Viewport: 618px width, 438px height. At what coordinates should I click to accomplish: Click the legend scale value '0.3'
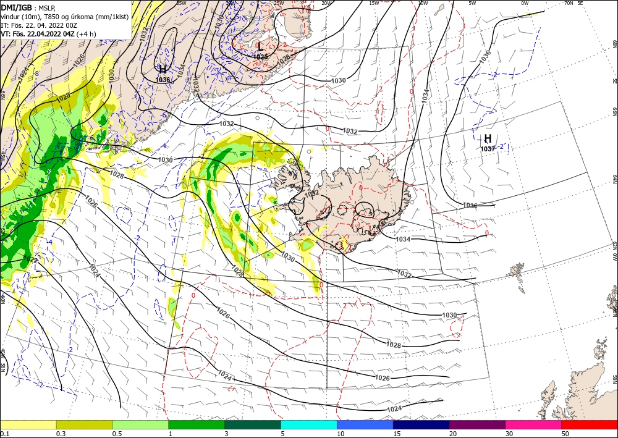pos(61,434)
